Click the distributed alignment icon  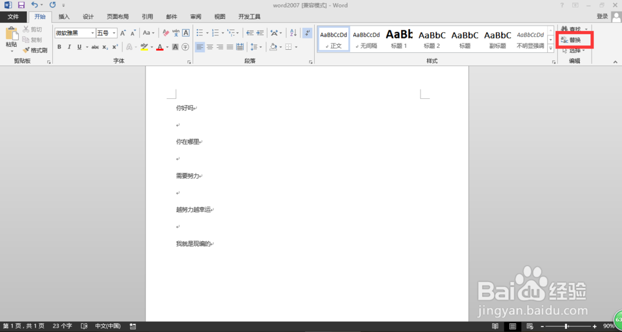(x=239, y=47)
